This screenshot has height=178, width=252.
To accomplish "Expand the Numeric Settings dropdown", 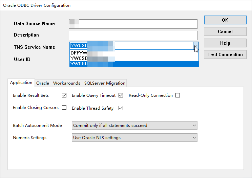I will click(x=134, y=137).
